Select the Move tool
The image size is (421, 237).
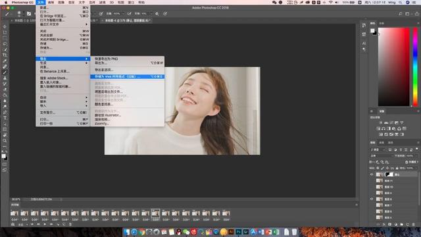pyautogui.click(x=5, y=26)
